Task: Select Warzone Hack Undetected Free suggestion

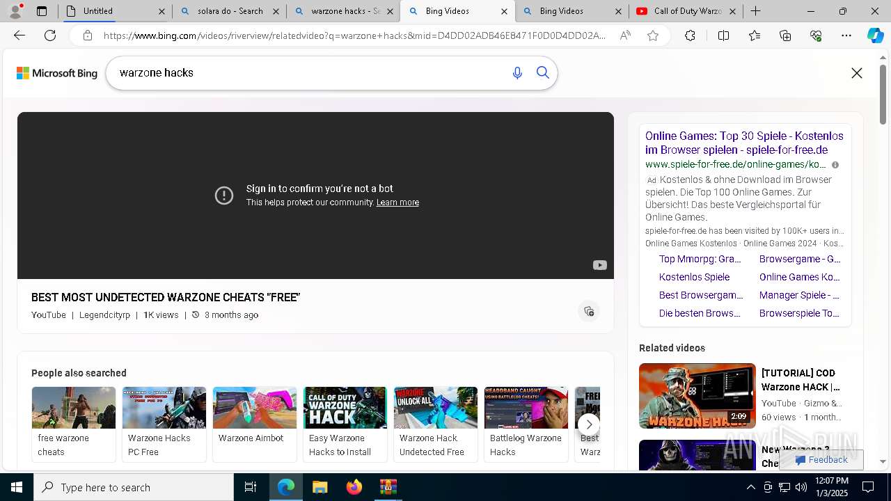Action: [436, 424]
